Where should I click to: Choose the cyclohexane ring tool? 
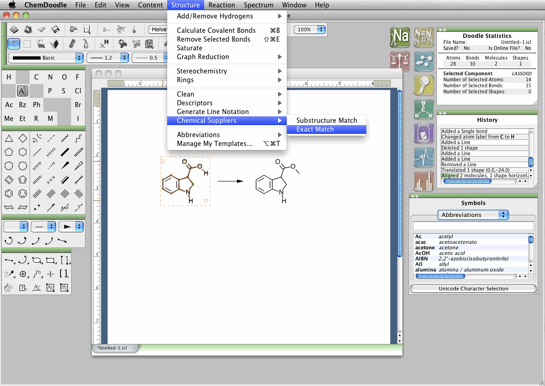(x=23, y=152)
